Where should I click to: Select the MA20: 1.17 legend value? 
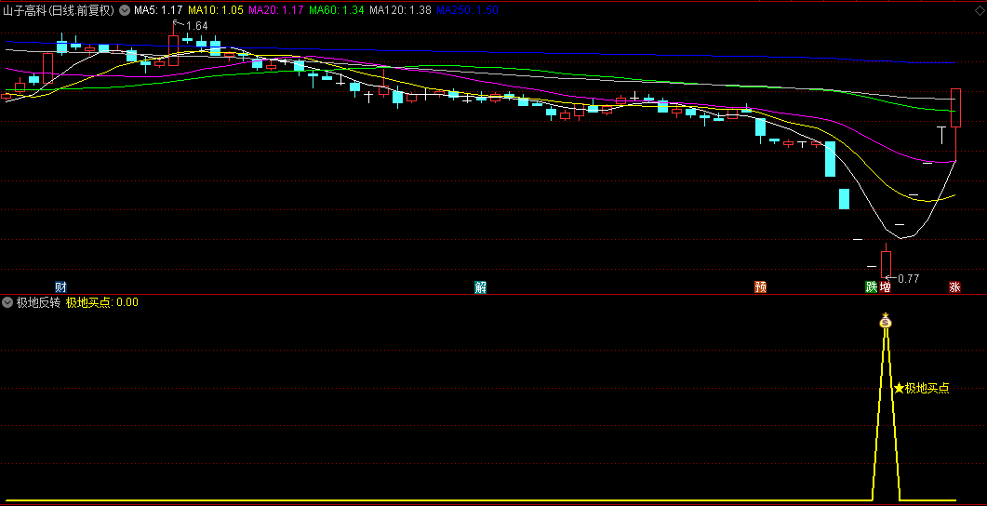pos(275,10)
